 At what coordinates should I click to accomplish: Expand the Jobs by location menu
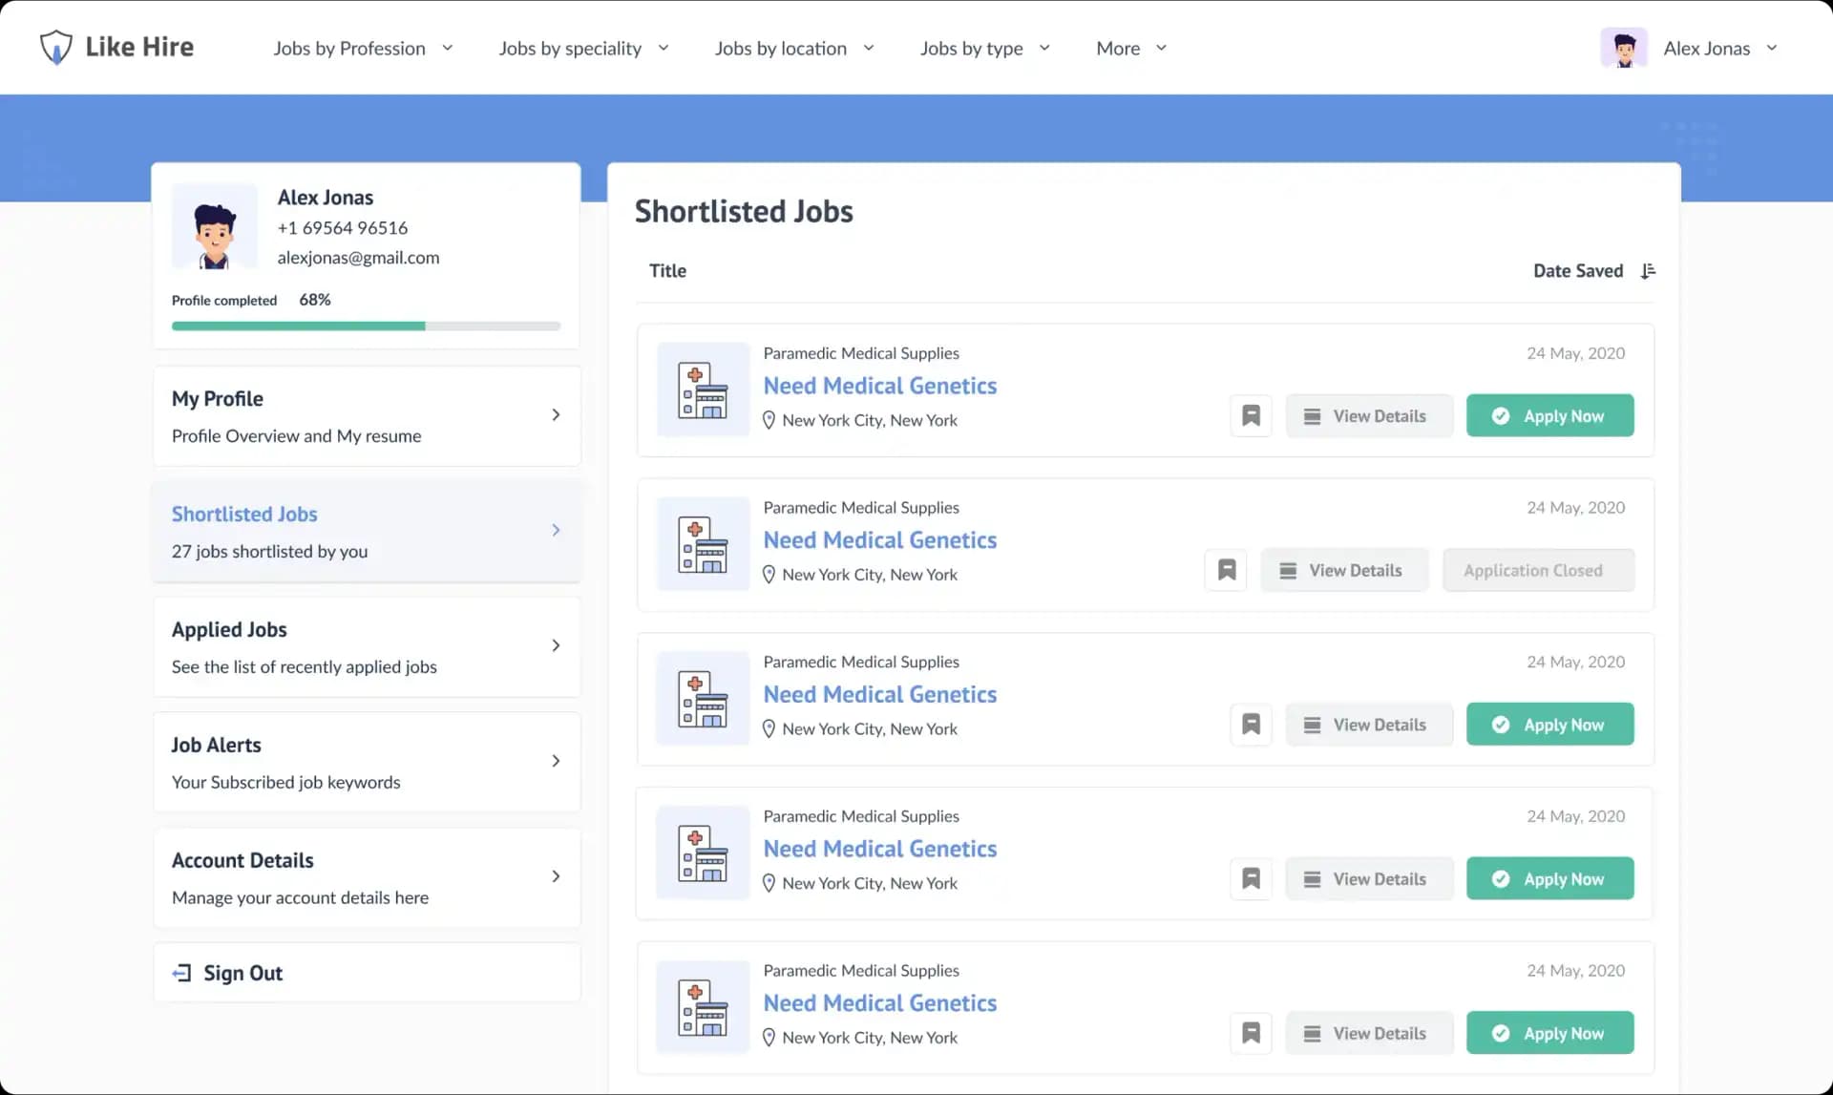coord(794,48)
